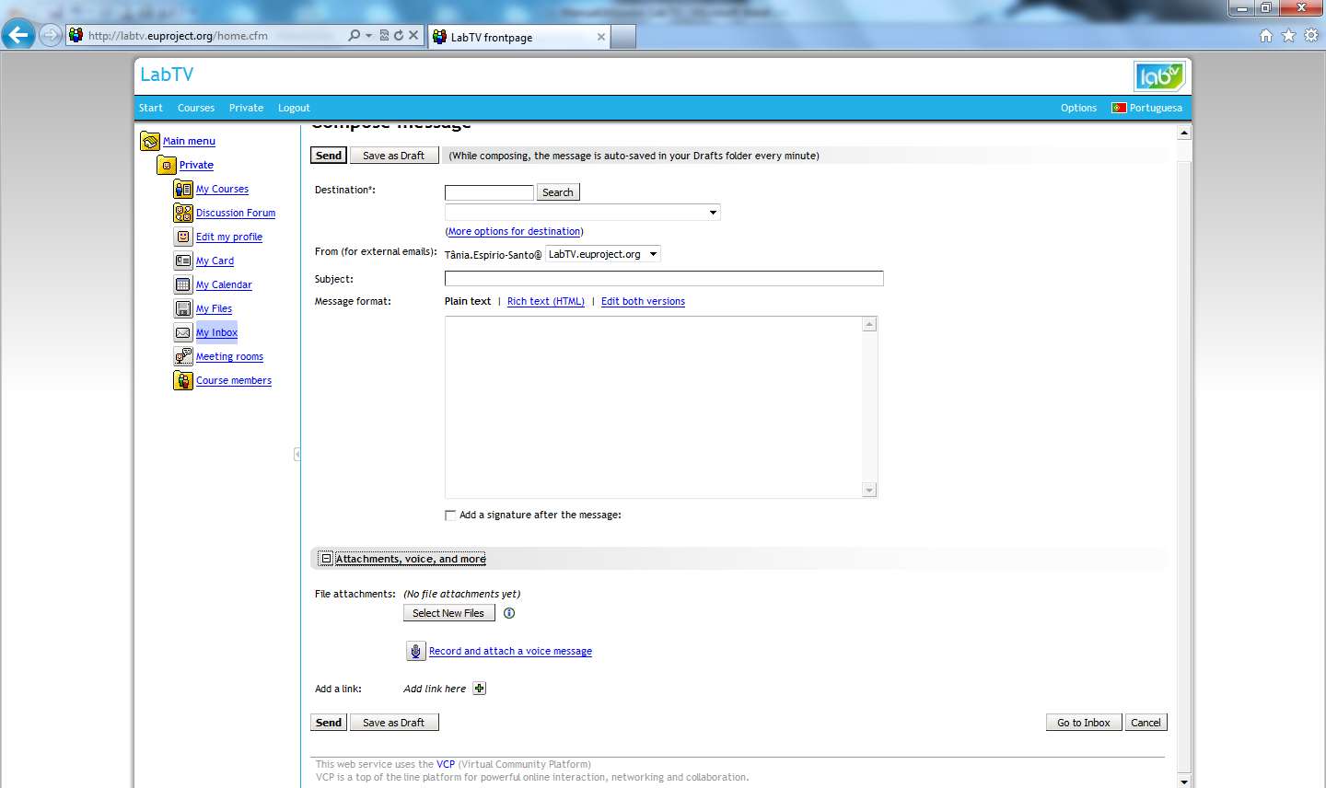
Task: Switch to Rich text (HTML) format
Action: (x=546, y=302)
